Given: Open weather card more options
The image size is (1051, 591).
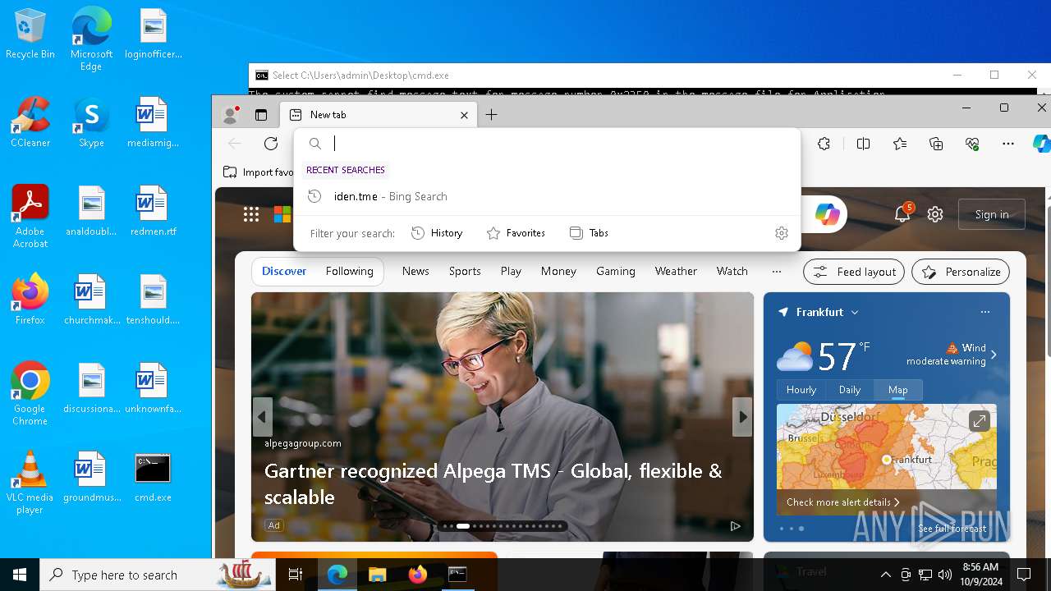Looking at the screenshot, I should pos(985,312).
